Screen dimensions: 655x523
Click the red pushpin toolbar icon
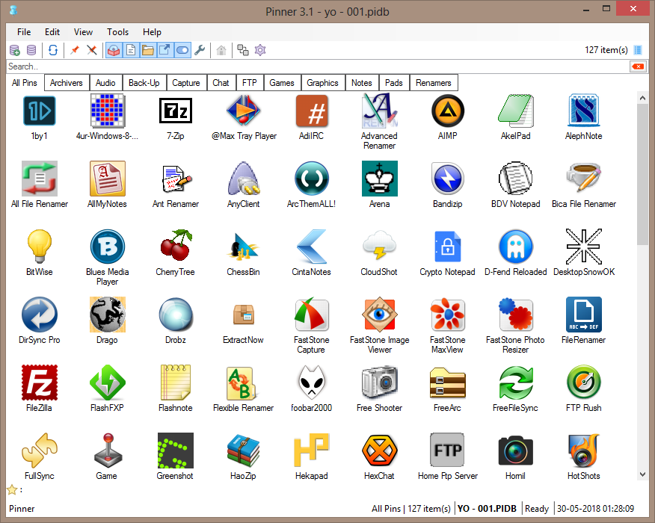pyautogui.click(x=75, y=51)
